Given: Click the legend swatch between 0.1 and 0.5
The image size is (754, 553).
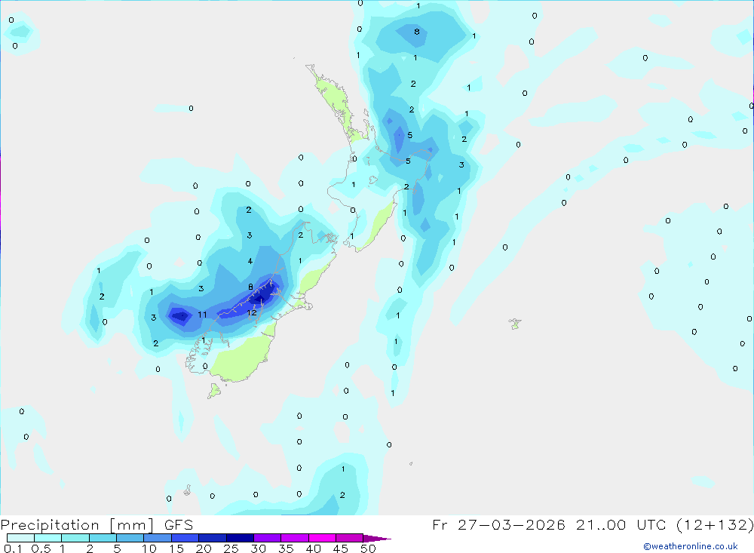Looking at the screenshot, I should coord(20,538).
